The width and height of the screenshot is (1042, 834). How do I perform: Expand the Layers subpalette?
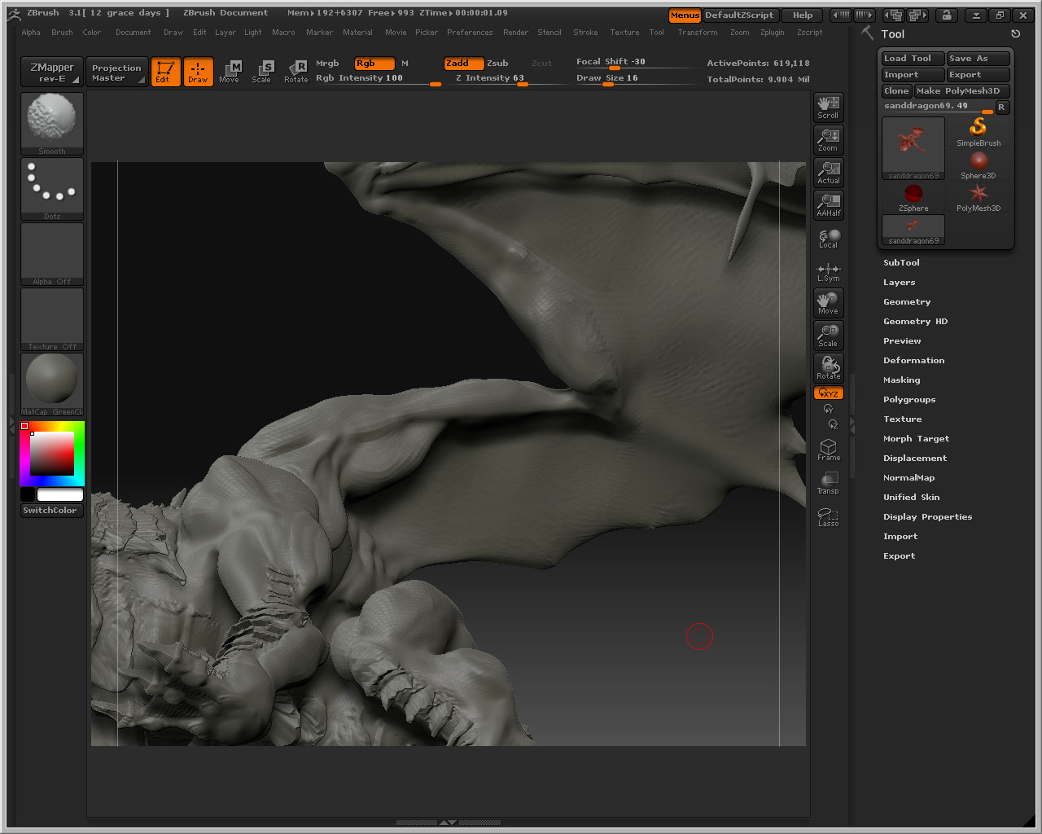point(899,282)
